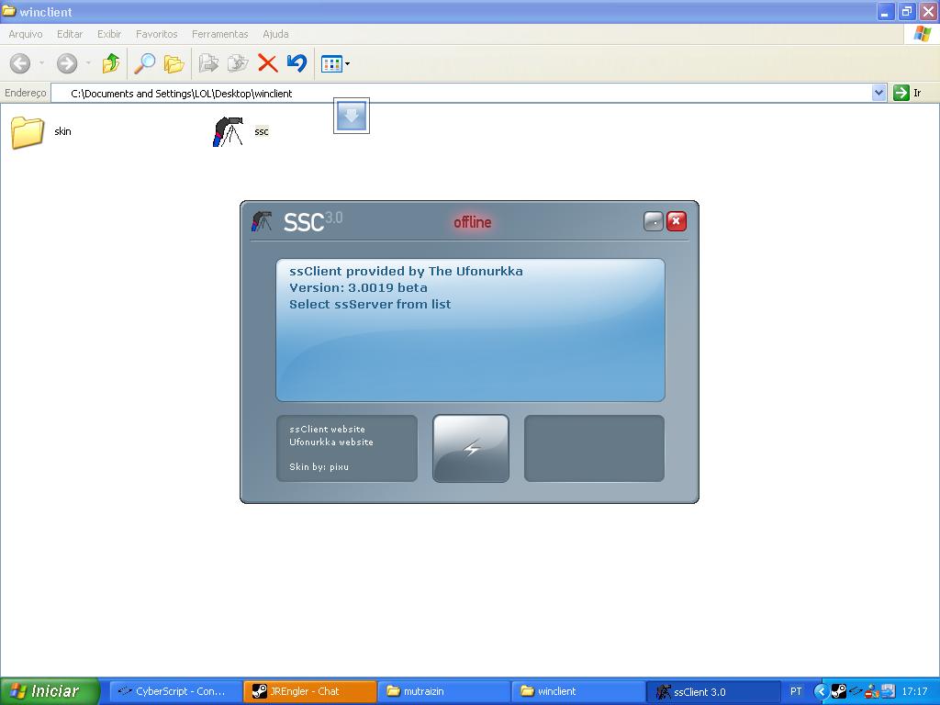This screenshot has width=940, height=705.
Task: Open Explorer Search magnifier
Action: [144, 63]
